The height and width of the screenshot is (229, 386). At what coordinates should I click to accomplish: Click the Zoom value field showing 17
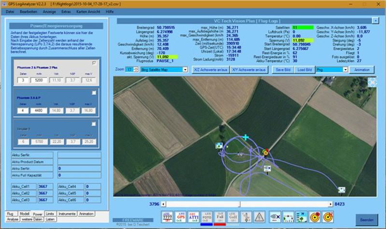pyautogui.click(x=129, y=70)
